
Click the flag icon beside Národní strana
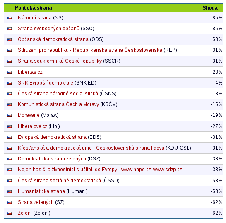click(9, 18)
